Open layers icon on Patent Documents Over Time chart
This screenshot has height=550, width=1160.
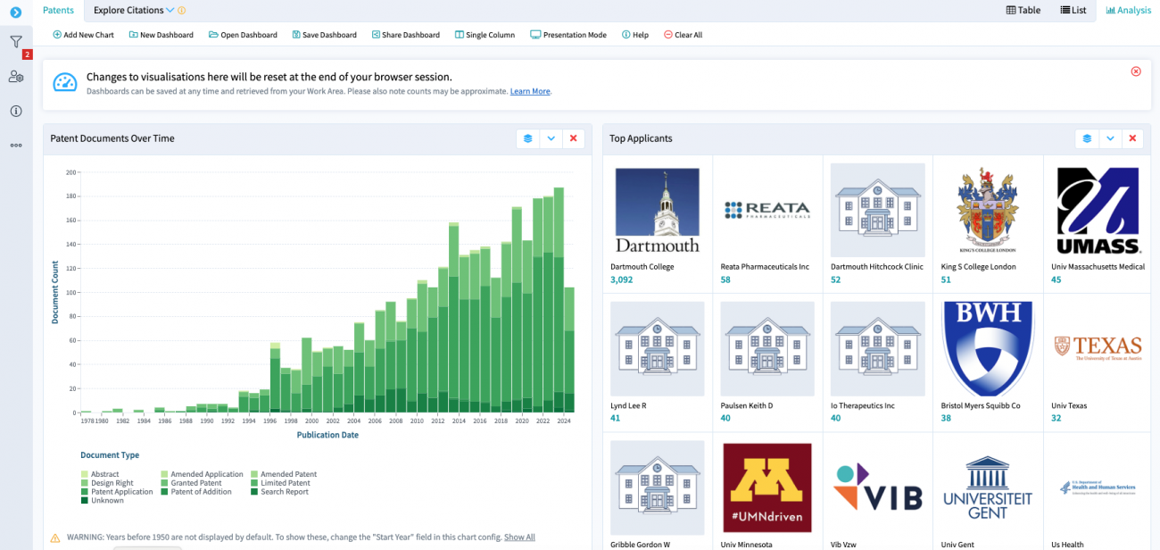pyautogui.click(x=528, y=138)
